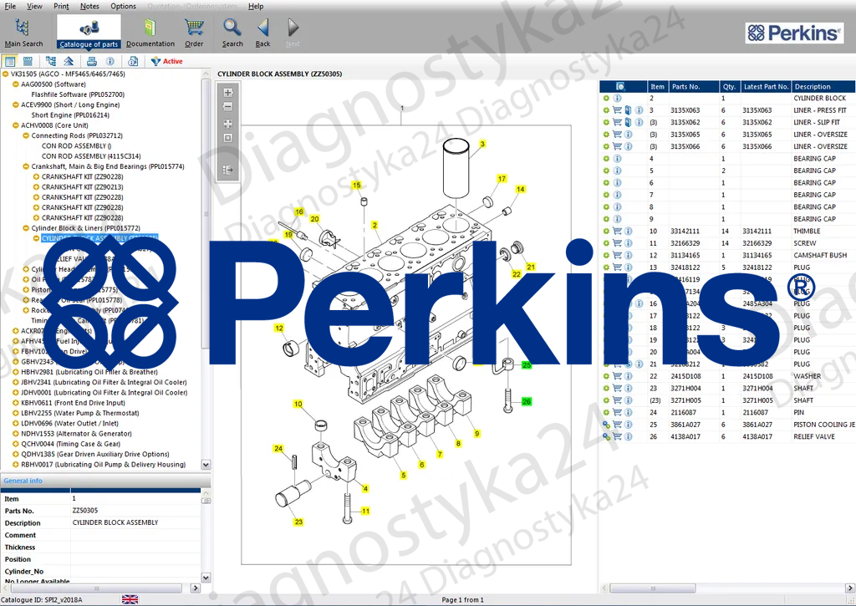Click parts table horizontal scrollbar

(x=653, y=588)
